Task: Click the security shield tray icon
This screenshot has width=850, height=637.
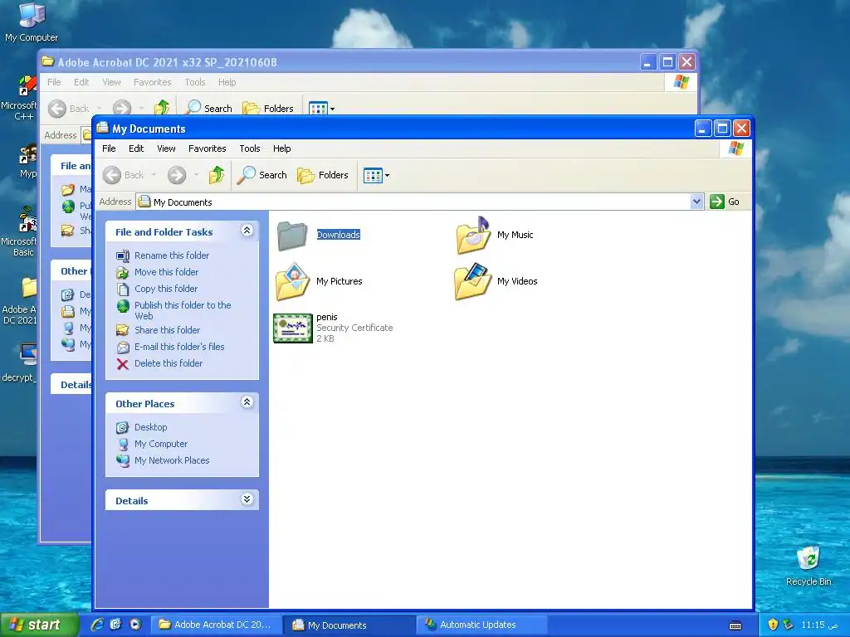Action: 773,625
